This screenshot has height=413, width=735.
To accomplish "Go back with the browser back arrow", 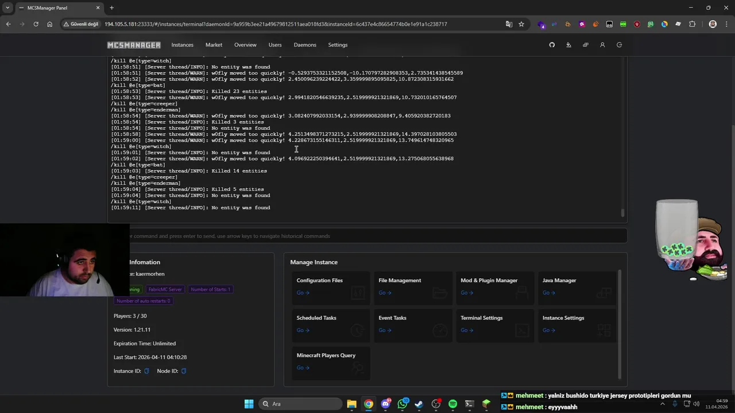I will click(x=8, y=24).
